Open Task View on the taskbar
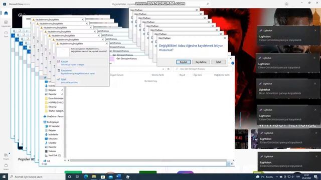 (78, 176)
